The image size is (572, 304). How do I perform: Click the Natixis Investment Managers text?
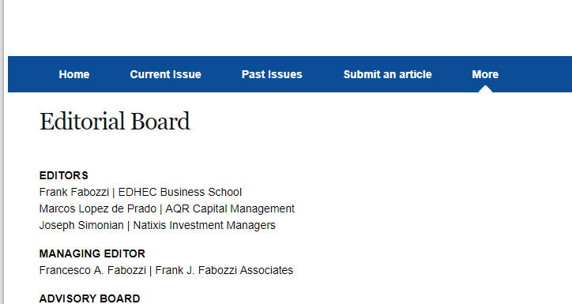[x=205, y=225]
